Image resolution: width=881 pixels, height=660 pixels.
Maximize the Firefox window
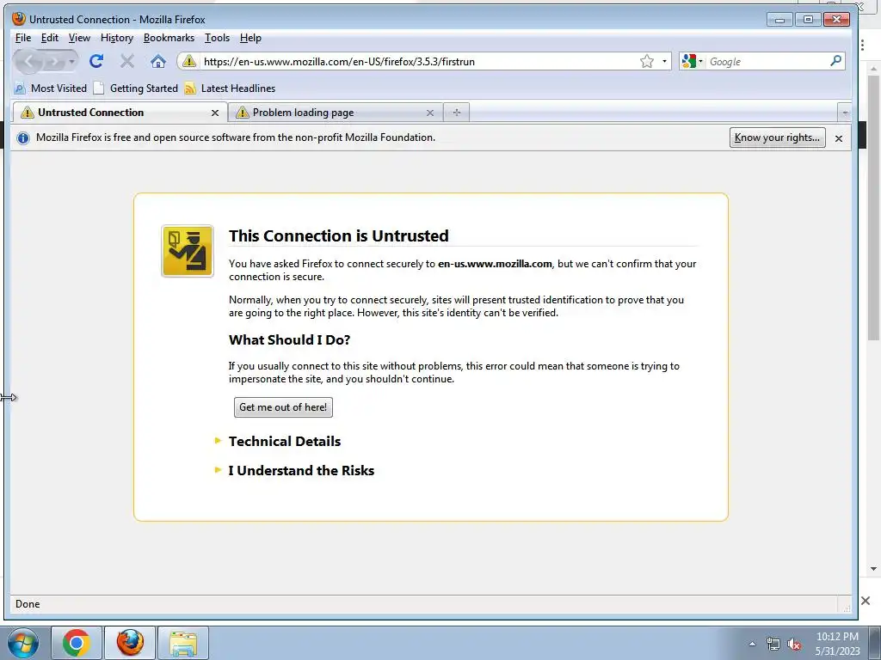[x=808, y=20]
